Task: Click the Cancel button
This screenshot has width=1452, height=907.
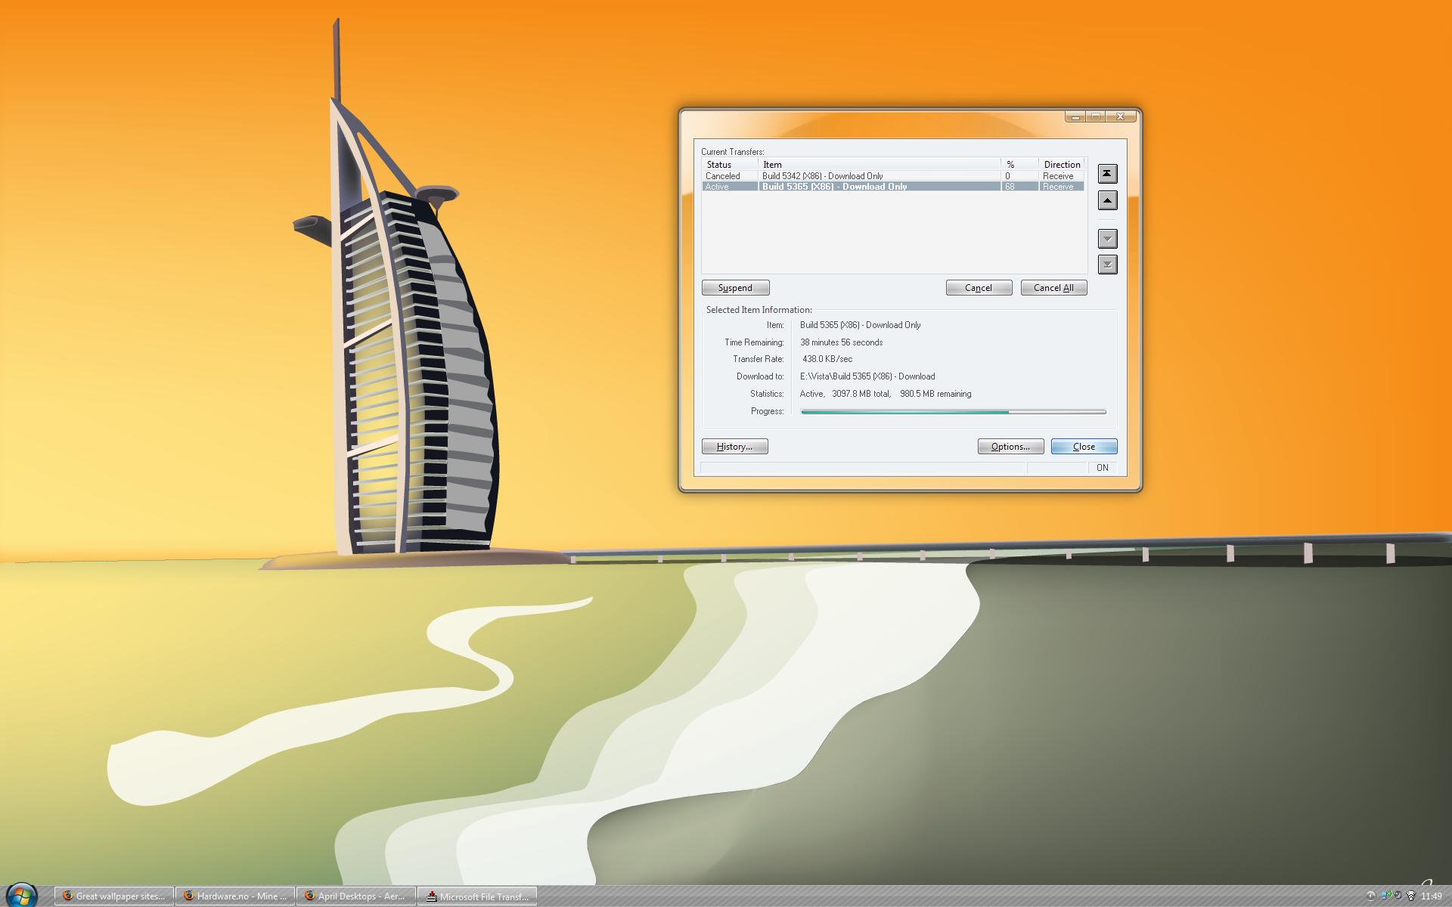Action: [979, 288]
